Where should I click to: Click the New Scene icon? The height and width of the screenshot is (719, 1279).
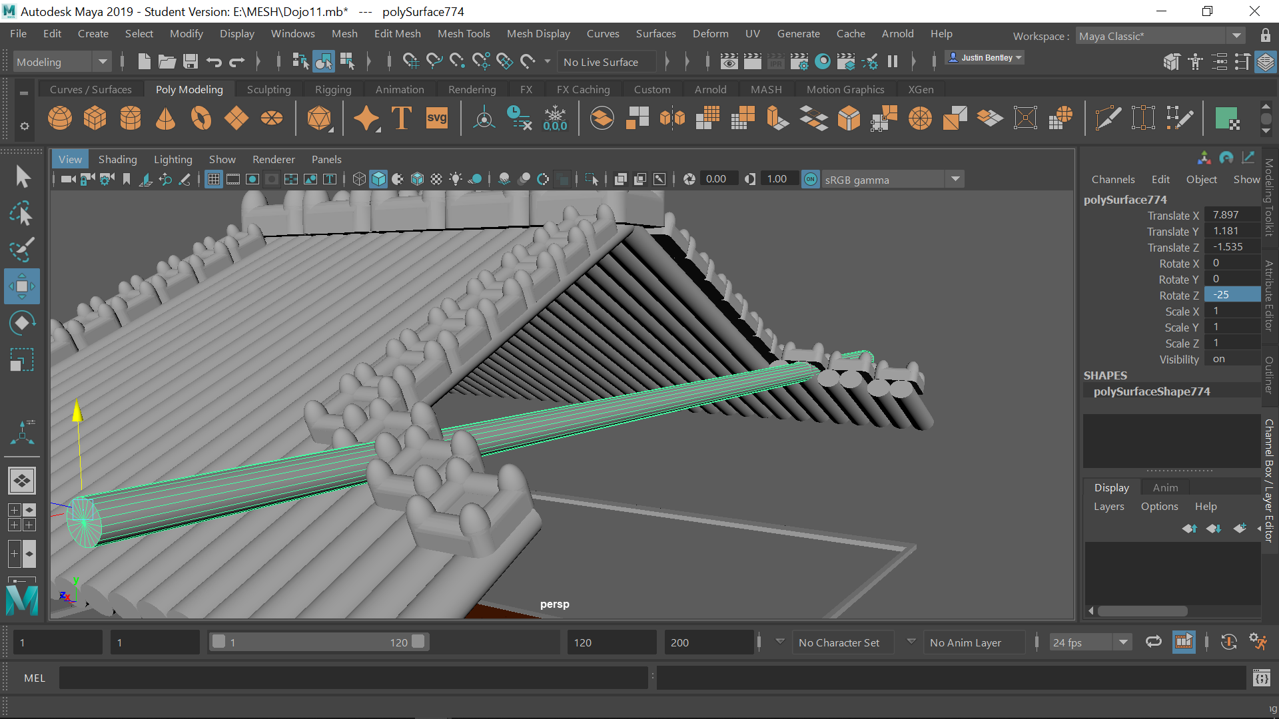pos(144,62)
